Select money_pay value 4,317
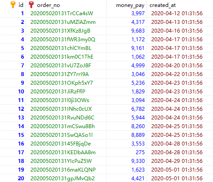Image resolution: width=213 pixels, height=182 pixels. (x=138, y=22)
